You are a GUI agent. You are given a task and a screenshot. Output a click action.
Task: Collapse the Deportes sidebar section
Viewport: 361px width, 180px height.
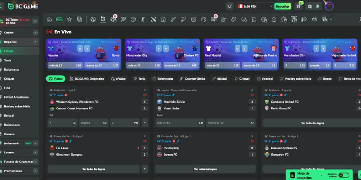(x=35, y=42)
